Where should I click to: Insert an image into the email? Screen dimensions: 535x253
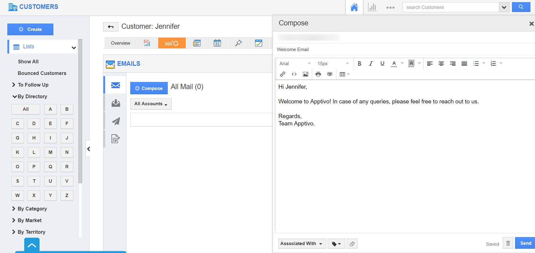pos(306,74)
